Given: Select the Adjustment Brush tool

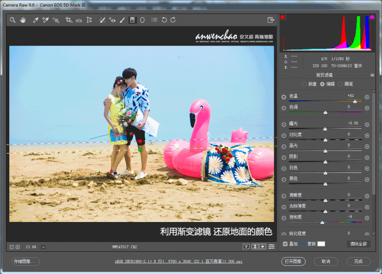Looking at the screenshot, I should coord(122,20).
